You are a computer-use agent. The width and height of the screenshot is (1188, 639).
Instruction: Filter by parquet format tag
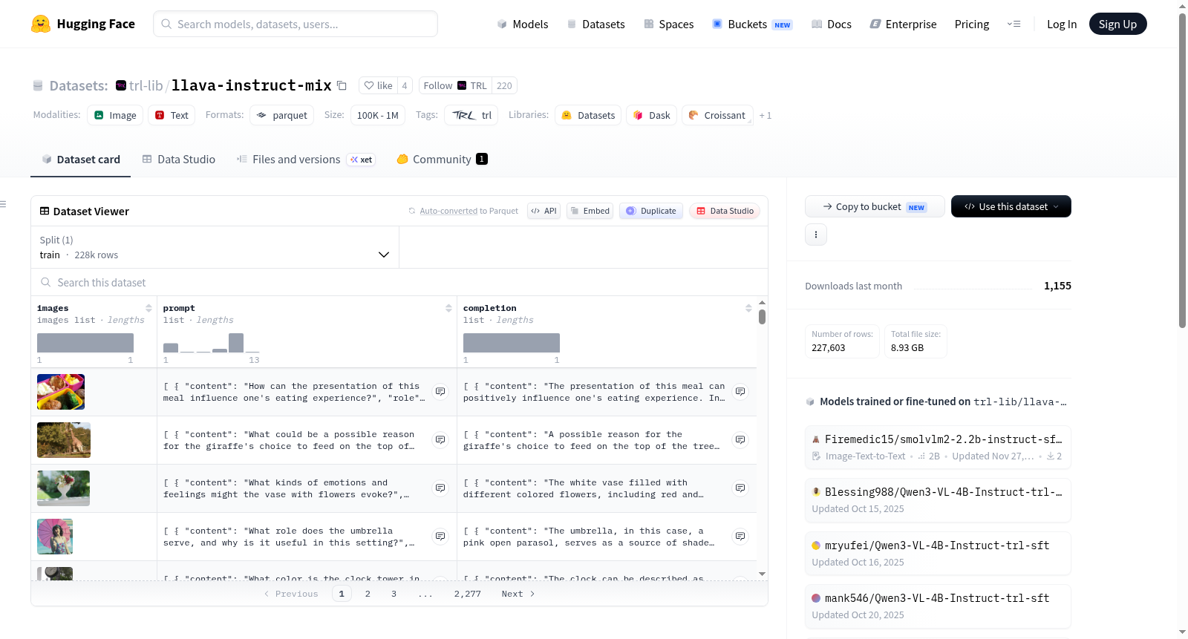click(x=281, y=115)
